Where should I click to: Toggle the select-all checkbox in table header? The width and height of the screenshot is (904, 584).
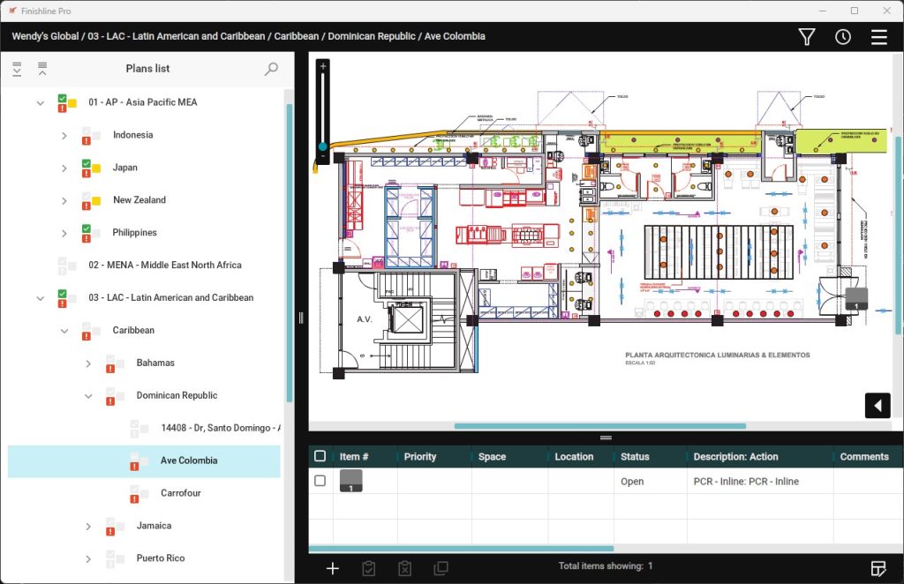(x=320, y=456)
